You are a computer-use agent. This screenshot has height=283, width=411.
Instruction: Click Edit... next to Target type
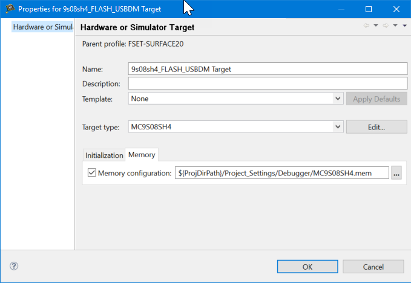[x=376, y=127]
